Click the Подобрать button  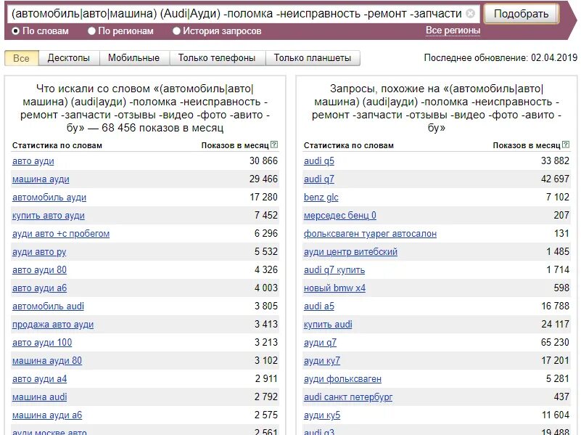(x=521, y=14)
